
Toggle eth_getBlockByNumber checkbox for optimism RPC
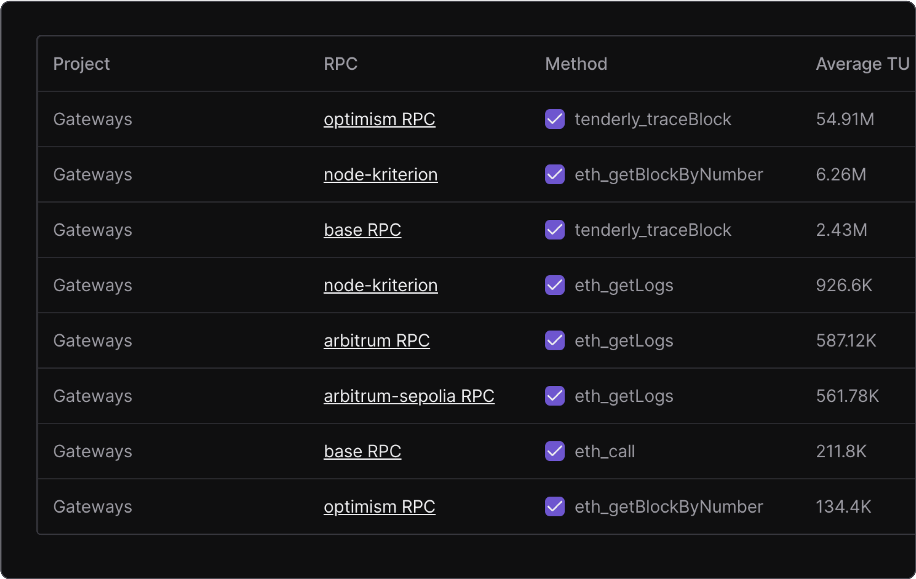point(554,506)
